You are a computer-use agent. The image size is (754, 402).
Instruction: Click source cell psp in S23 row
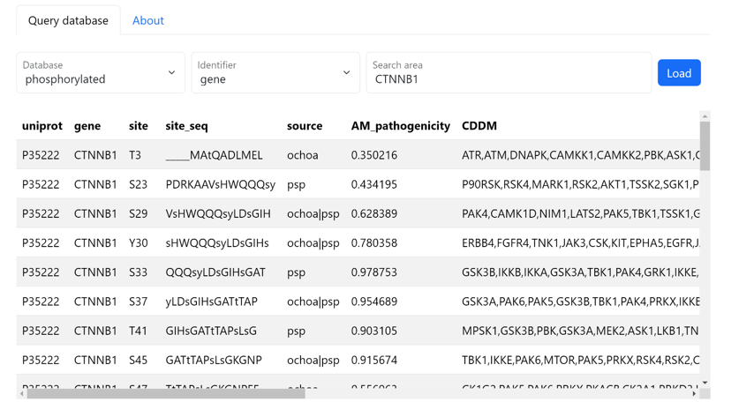[x=297, y=184]
